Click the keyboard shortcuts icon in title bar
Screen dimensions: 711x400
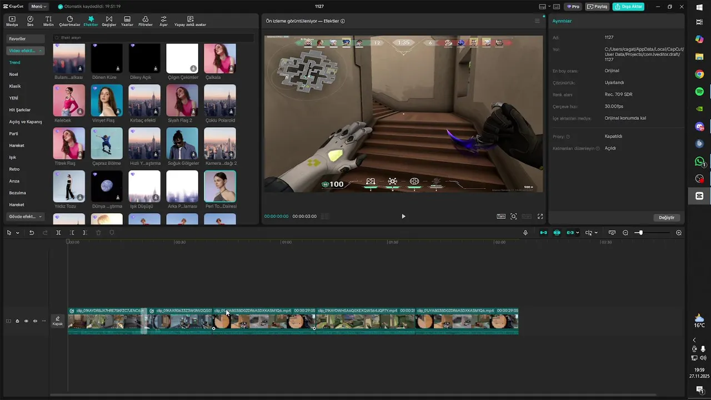pos(557,7)
